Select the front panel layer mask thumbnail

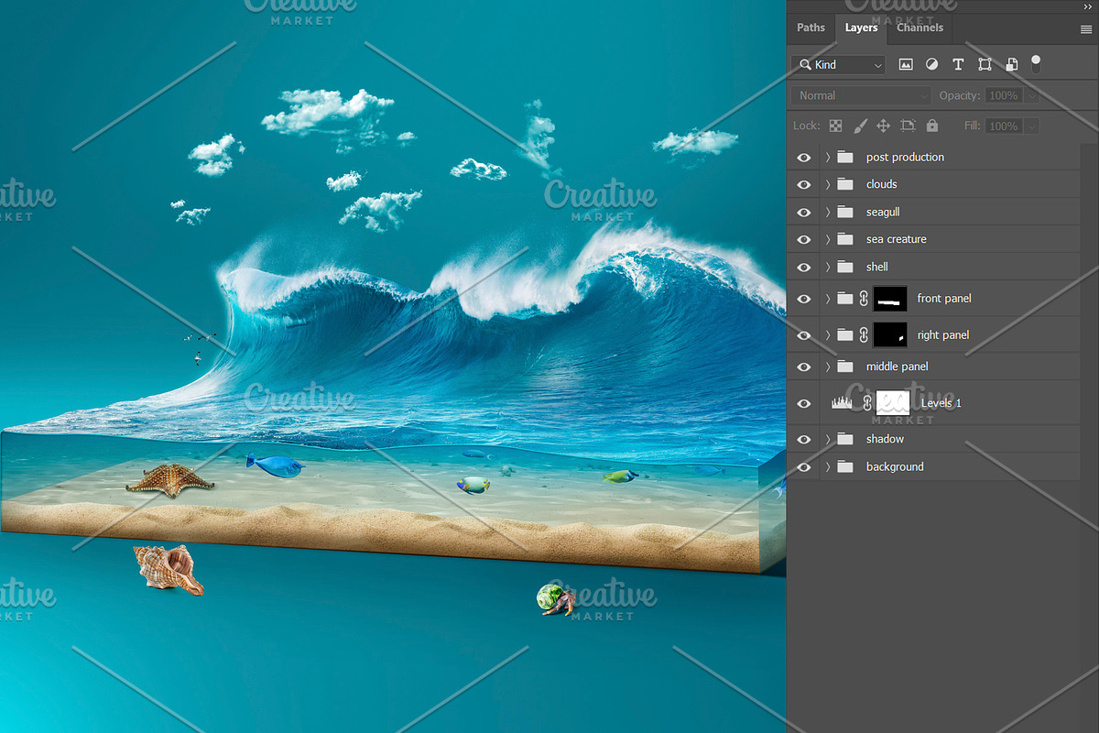click(890, 298)
